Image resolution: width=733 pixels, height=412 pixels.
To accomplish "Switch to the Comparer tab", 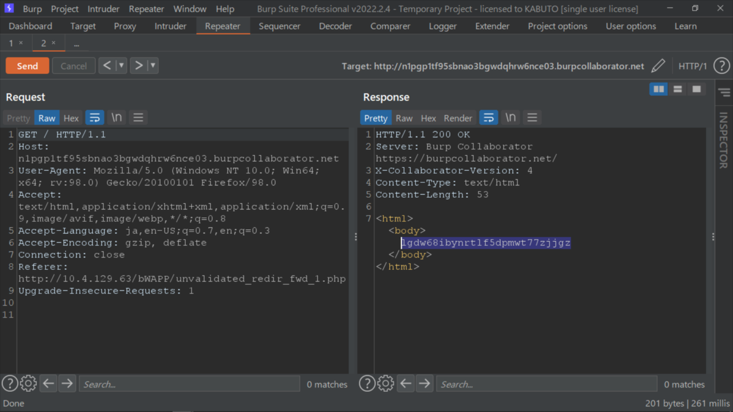I will 390,26.
